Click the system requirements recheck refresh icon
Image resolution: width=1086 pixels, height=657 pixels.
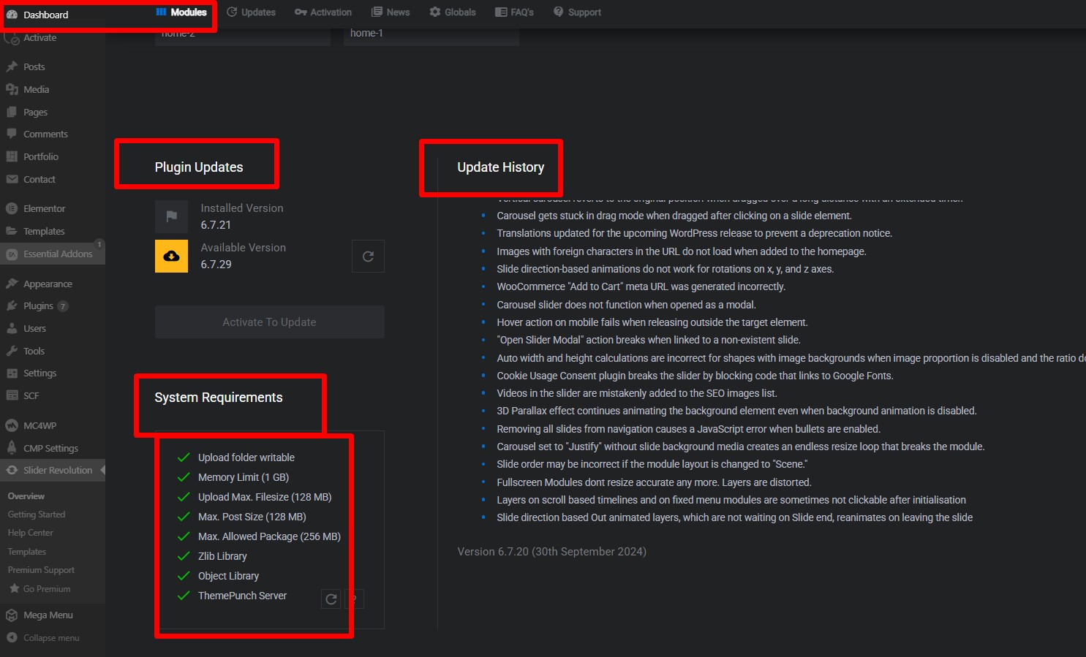point(331,599)
